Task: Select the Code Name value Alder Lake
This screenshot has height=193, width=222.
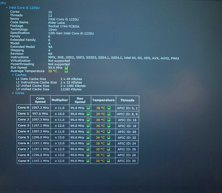Action: 57,23
